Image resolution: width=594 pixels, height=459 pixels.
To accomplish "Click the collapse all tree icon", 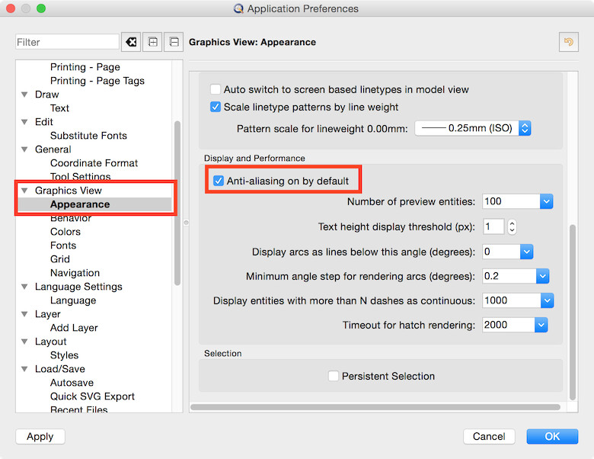I will (174, 42).
